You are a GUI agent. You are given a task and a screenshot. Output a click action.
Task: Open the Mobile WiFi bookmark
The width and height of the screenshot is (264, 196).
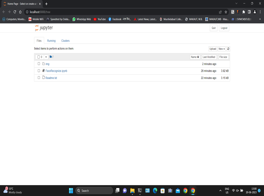click(36, 19)
